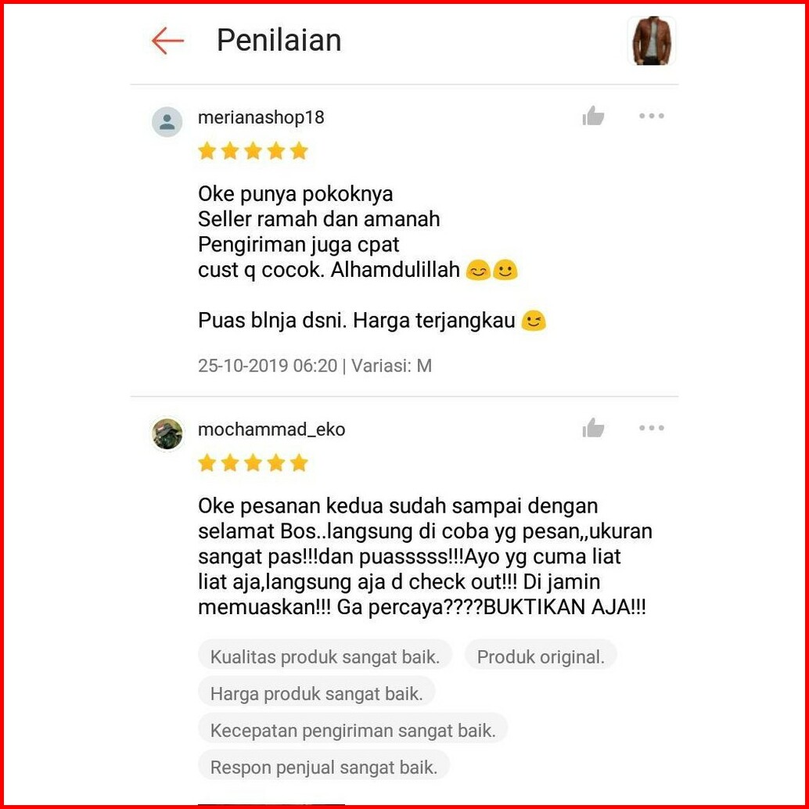Open the mochammad_eko username
Image resolution: width=809 pixels, height=809 pixels.
[271, 430]
